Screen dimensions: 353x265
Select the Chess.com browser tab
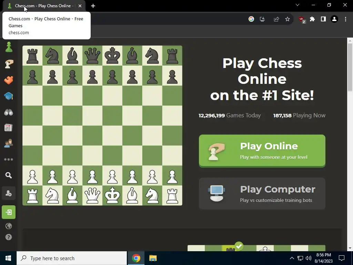[x=44, y=6]
